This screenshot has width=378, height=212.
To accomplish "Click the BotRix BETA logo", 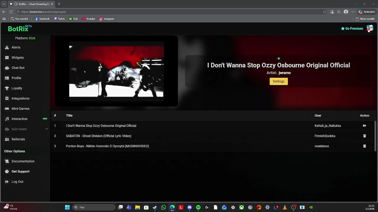I will pos(19,29).
